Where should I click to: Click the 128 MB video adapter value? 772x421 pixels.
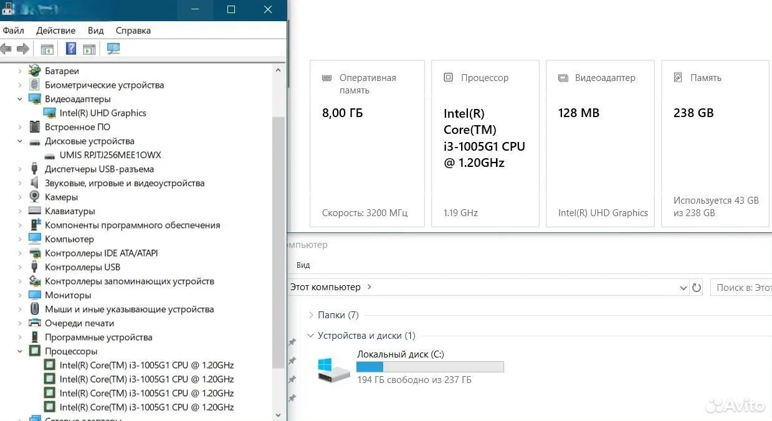tap(579, 113)
